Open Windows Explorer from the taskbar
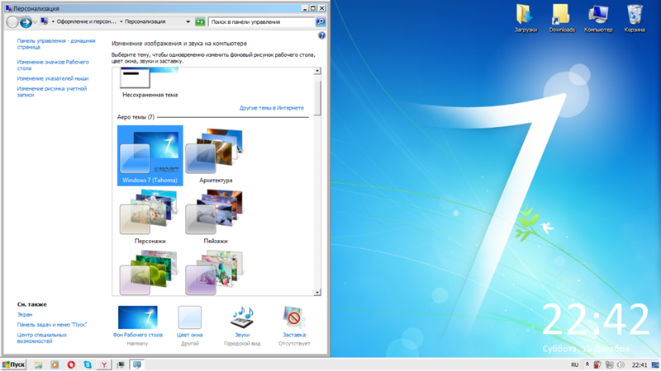Screen dimensions: 661x371 pyautogui.click(x=38, y=364)
